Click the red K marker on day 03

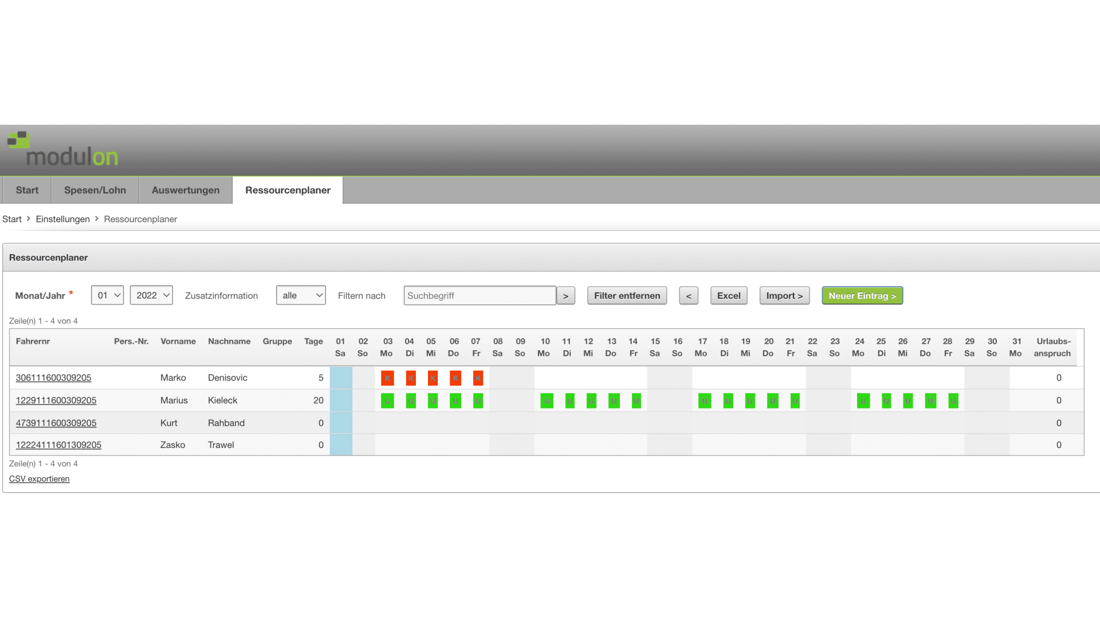point(387,378)
